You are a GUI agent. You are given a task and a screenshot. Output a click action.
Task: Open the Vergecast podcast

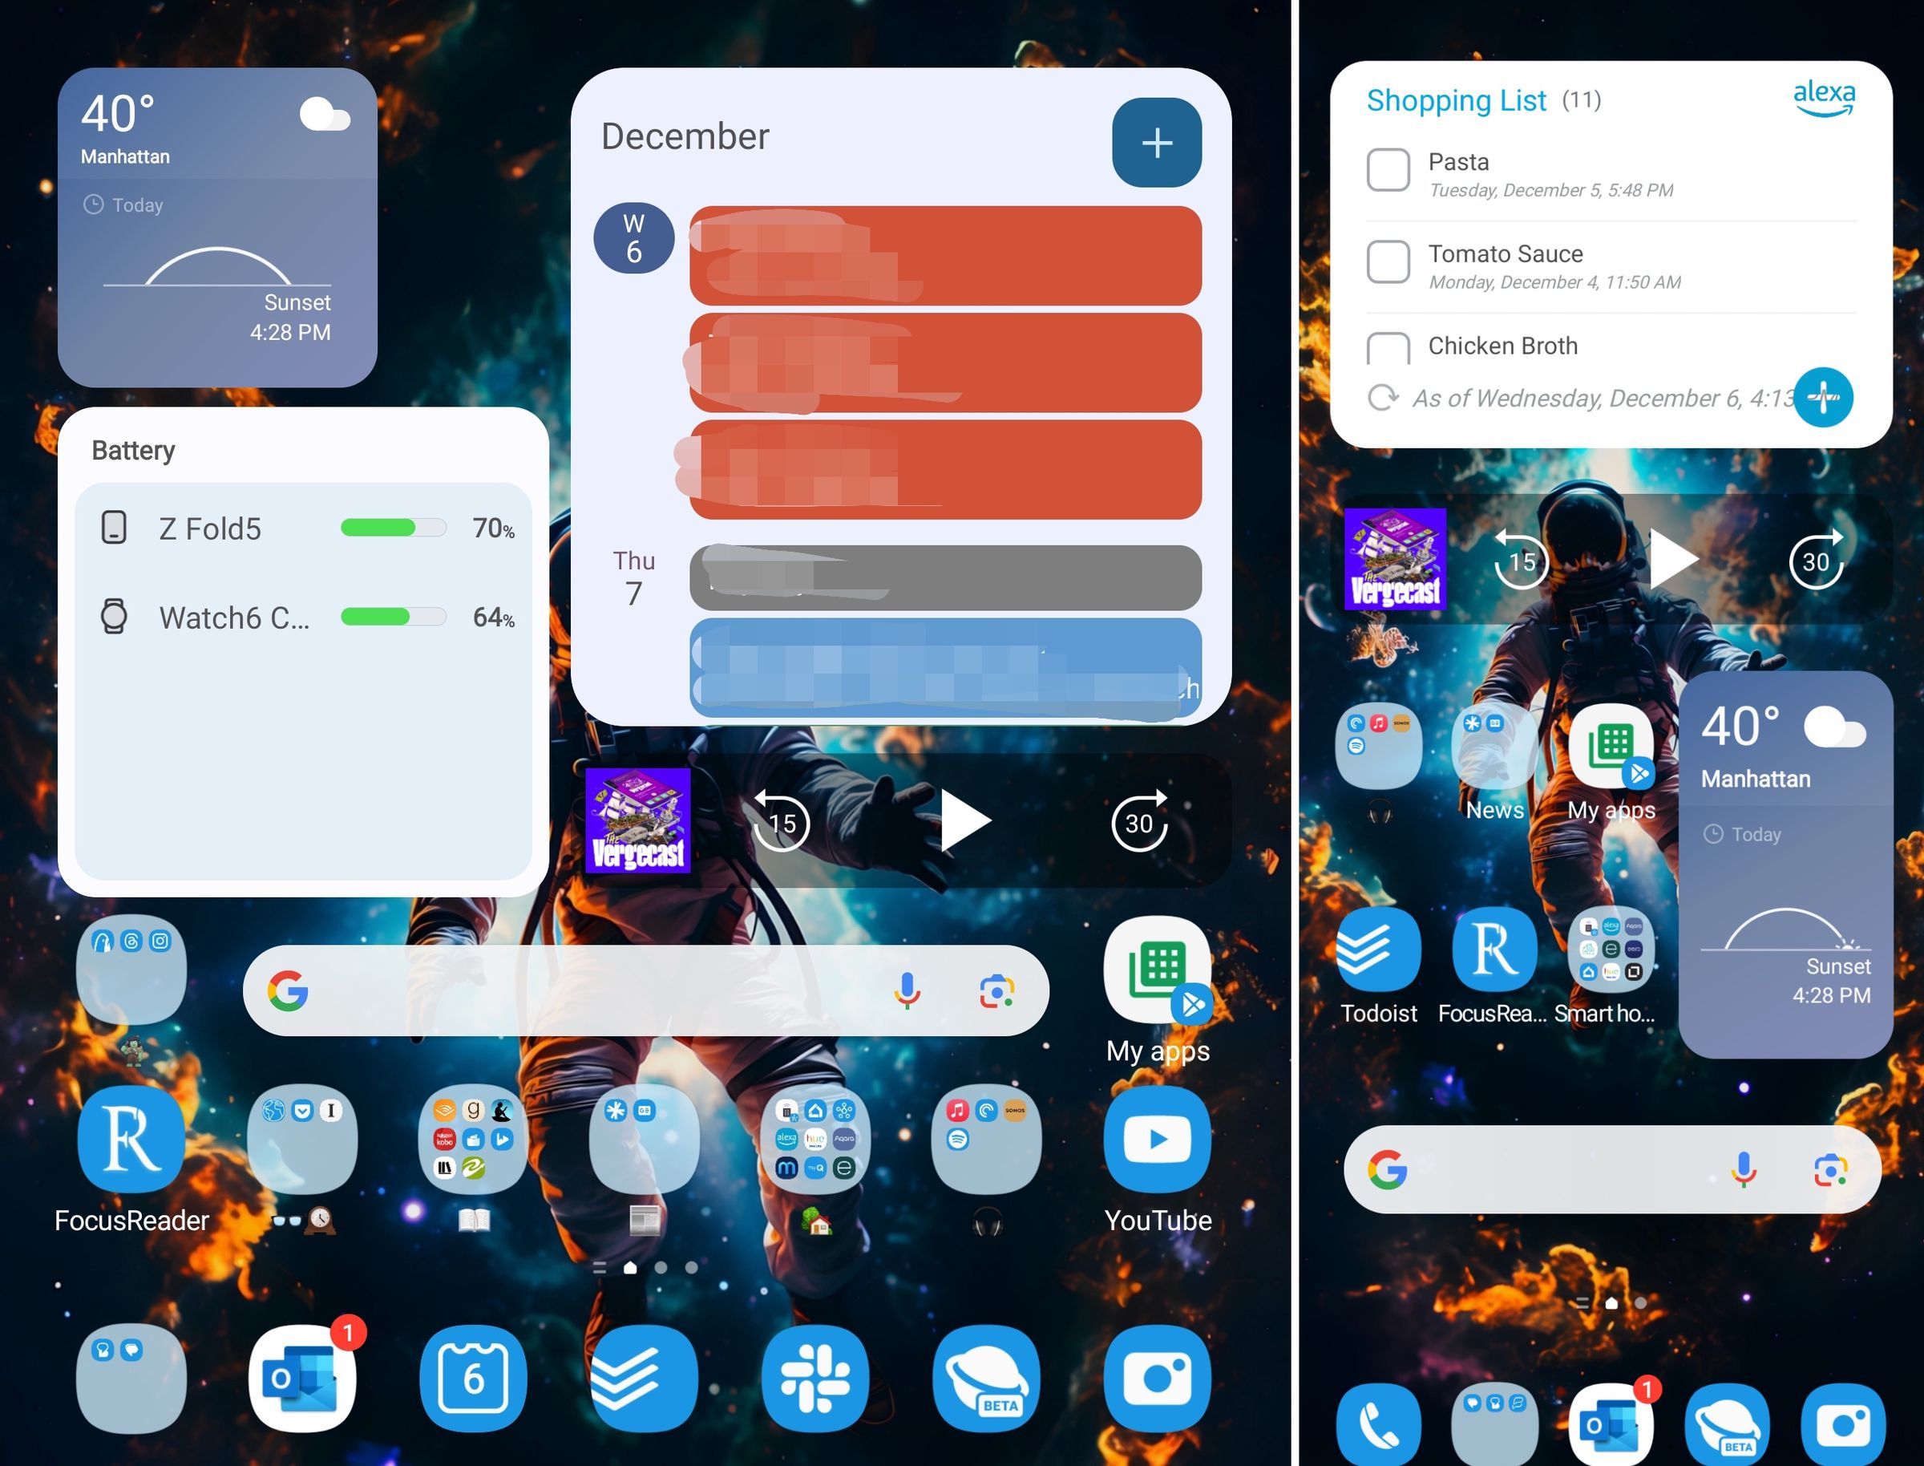coord(637,820)
